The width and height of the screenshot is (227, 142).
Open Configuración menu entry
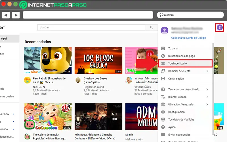185,112
